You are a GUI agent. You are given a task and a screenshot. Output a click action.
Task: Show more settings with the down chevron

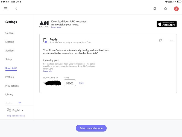pos(20,102)
